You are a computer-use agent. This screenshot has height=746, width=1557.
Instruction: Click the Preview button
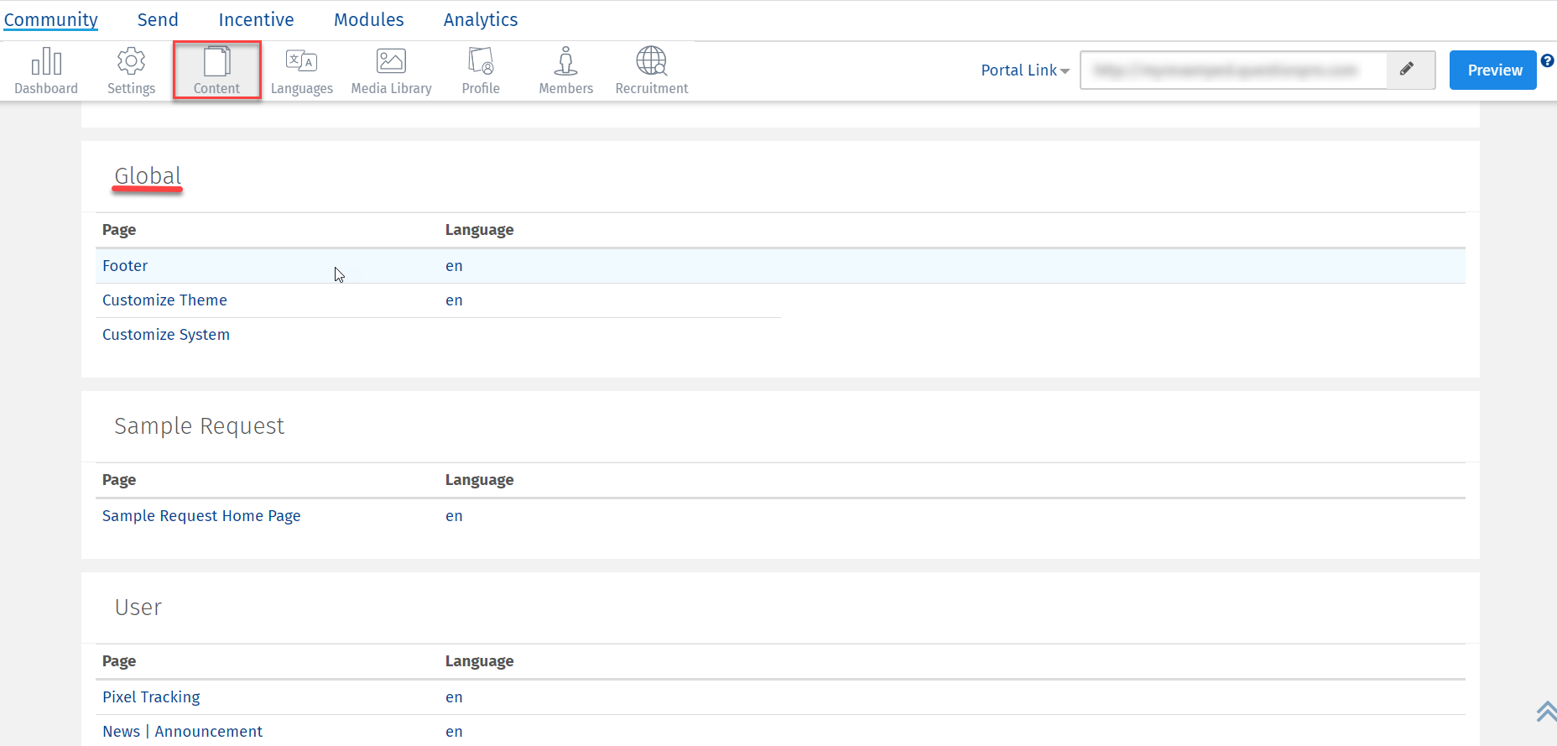point(1494,70)
